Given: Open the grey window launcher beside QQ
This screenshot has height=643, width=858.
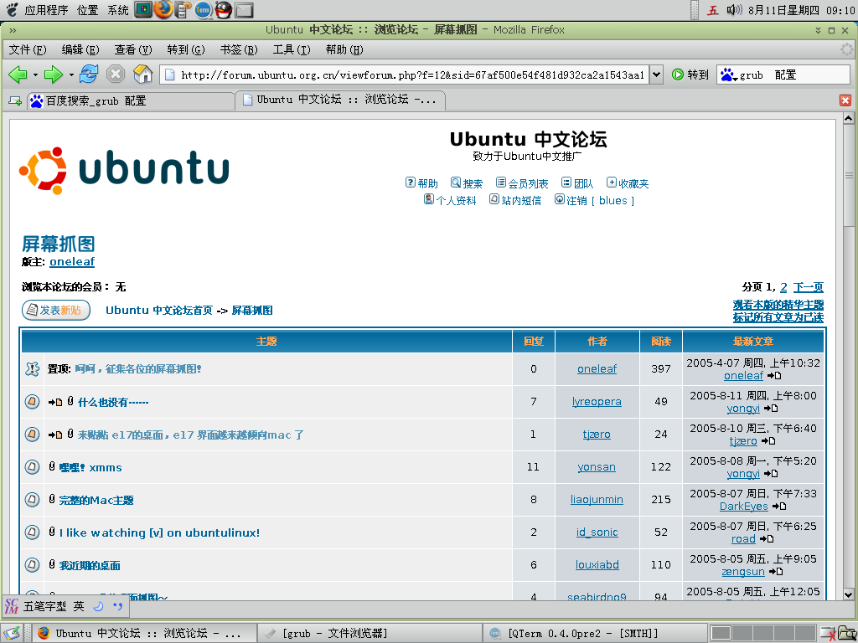Looking at the screenshot, I should pos(244,10).
